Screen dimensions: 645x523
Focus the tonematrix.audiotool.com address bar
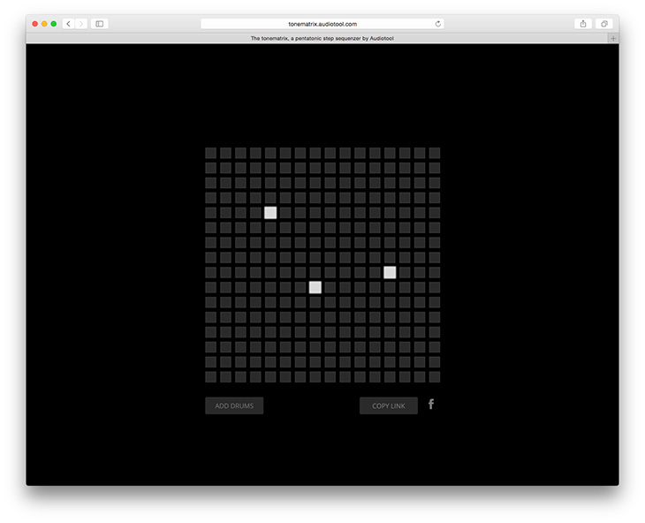[322, 24]
